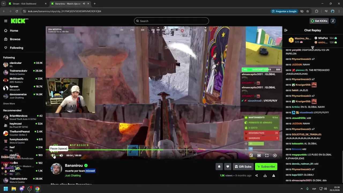Open Chrome three-dot menu
Viewport: 343px width, 193px height.
(x=339, y=11)
